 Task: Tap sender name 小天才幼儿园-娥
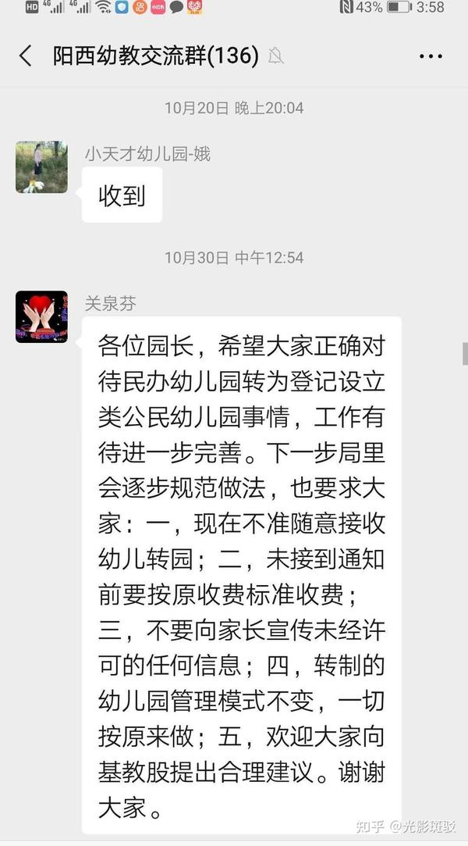[x=147, y=155]
